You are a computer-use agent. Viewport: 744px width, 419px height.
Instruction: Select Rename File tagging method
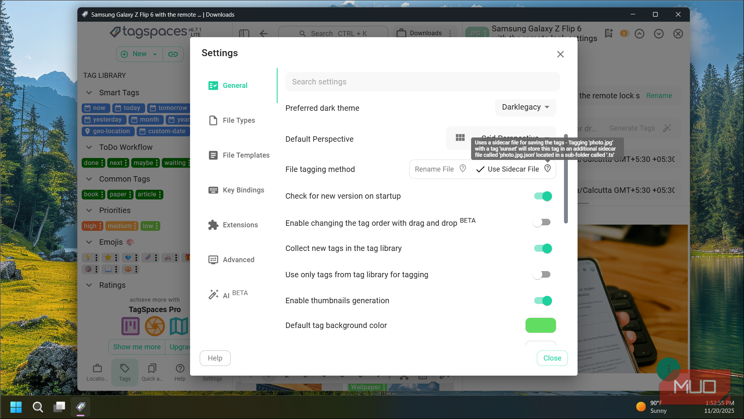(x=440, y=169)
